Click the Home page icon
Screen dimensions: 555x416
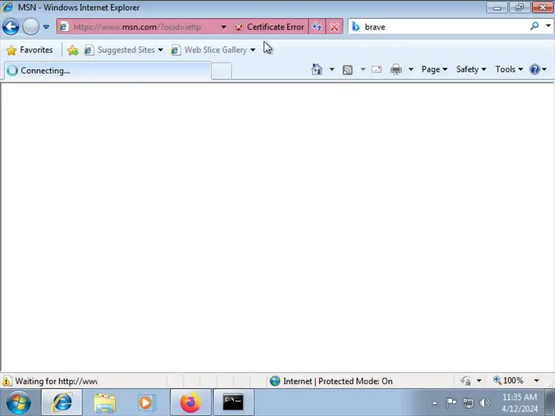317,69
